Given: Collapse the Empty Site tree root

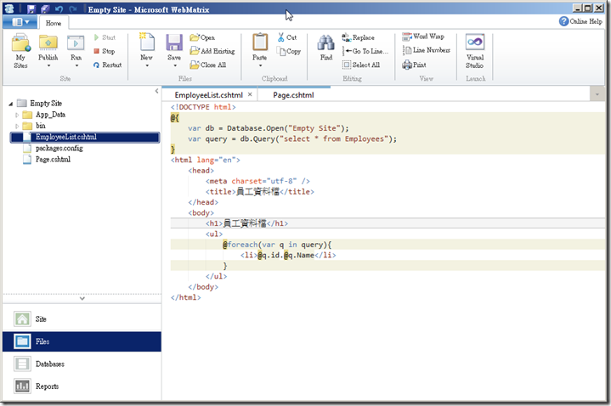Looking at the screenshot, I should pos(11,104).
